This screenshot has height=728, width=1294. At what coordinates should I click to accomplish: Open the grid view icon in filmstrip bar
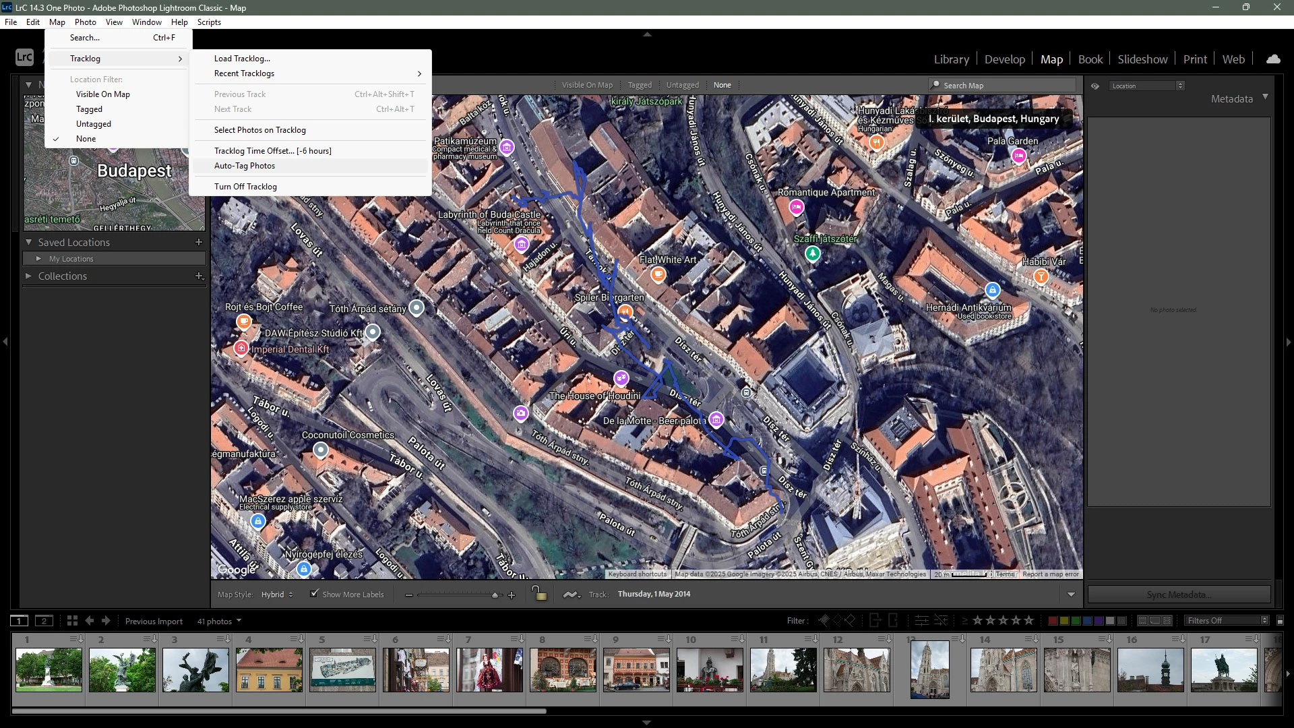72,621
